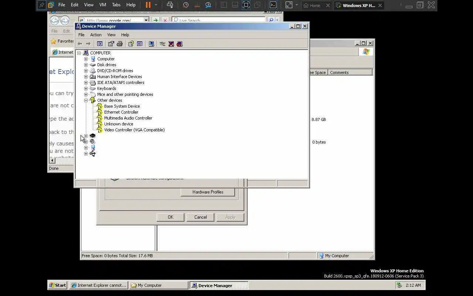The height and width of the screenshot is (296, 473).
Task: Click the toolbar icon just right of Help
Action: [x=140, y=44]
